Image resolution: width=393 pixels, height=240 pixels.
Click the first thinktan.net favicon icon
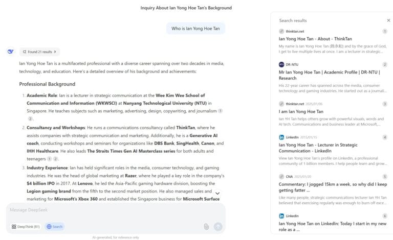[x=281, y=31]
